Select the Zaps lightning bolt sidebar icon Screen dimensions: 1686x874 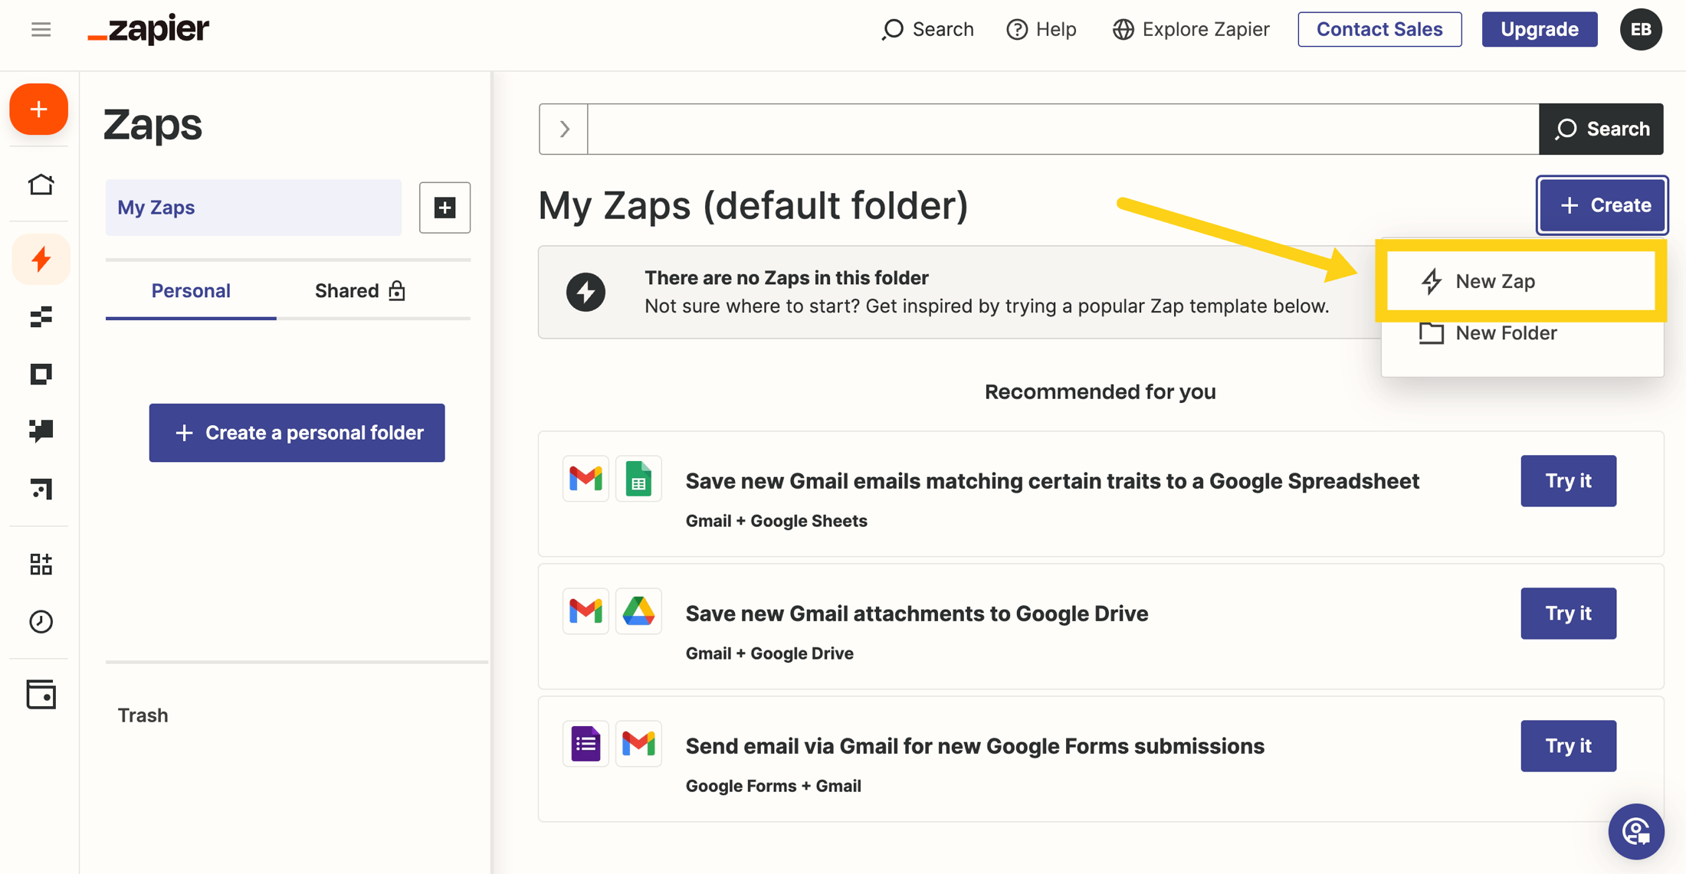tap(41, 260)
